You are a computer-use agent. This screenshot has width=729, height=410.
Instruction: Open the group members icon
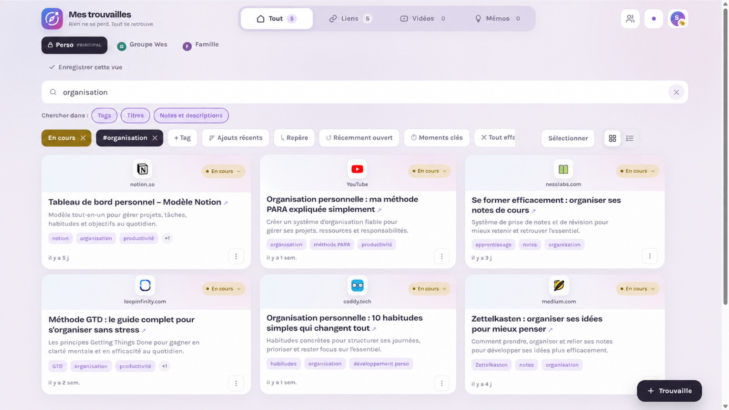pos(630,19)
